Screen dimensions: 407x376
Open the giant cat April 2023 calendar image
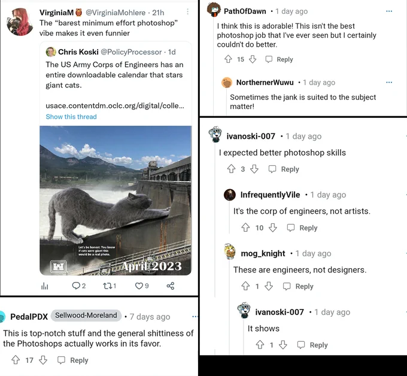pyautogui.click(x=116, y=201)
